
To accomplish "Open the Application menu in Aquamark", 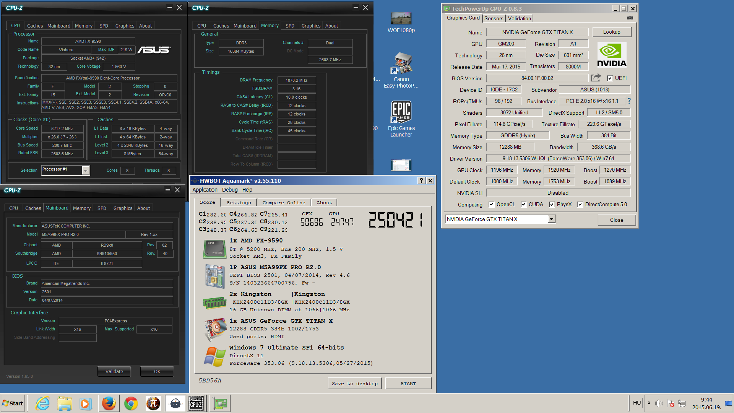I will point(205,190).
